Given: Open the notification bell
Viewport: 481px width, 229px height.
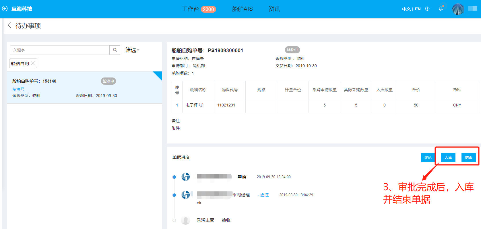Looking at the screenshot, I should point(441,9).
